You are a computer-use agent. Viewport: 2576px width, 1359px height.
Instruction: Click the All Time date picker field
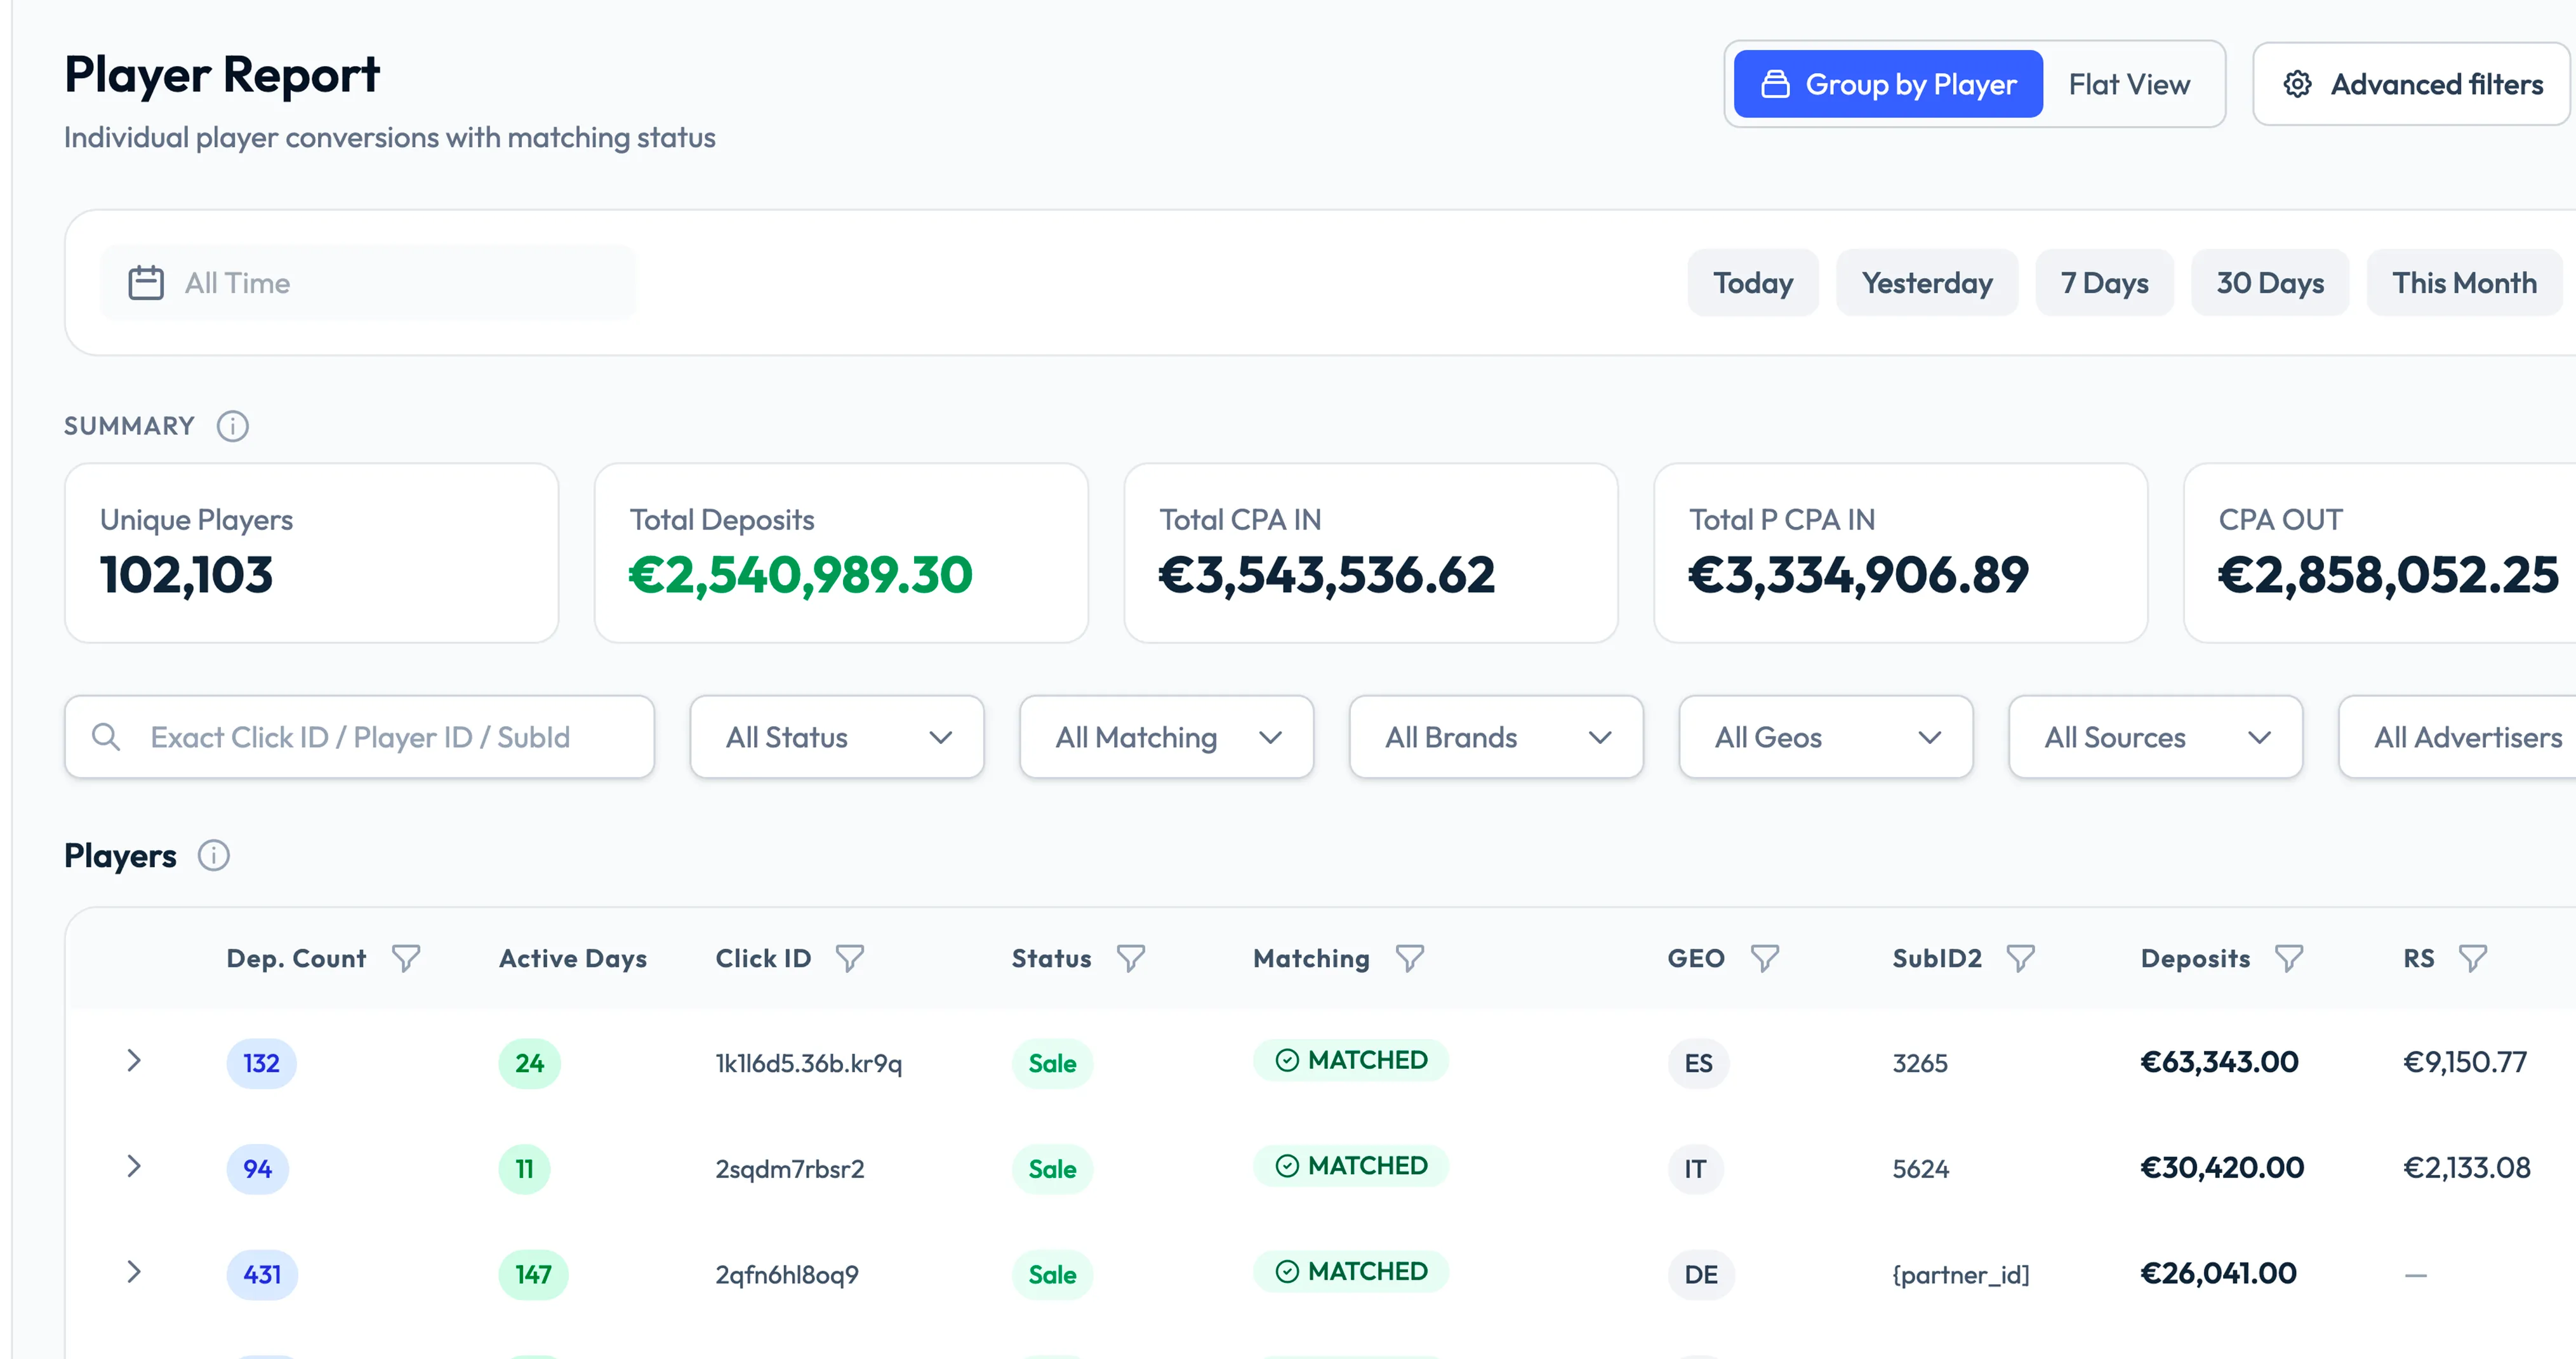coord(368,283)
